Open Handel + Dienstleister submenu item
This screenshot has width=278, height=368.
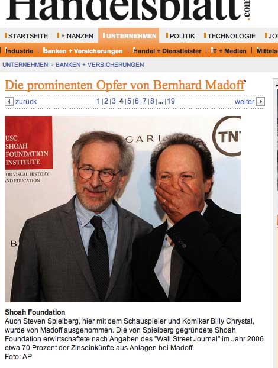point(167,51)
